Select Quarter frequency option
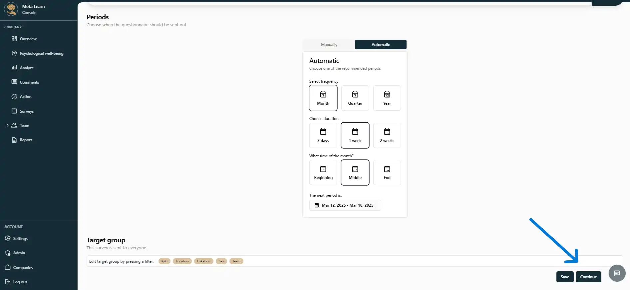 click(355, 98)
